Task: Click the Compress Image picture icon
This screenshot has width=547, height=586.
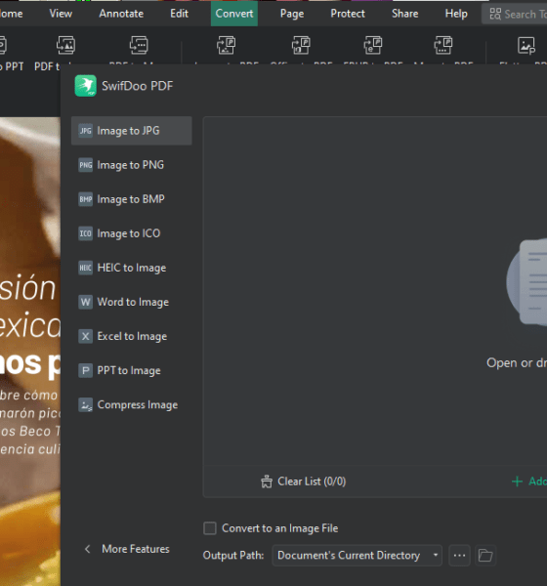Action: point(85,405)
